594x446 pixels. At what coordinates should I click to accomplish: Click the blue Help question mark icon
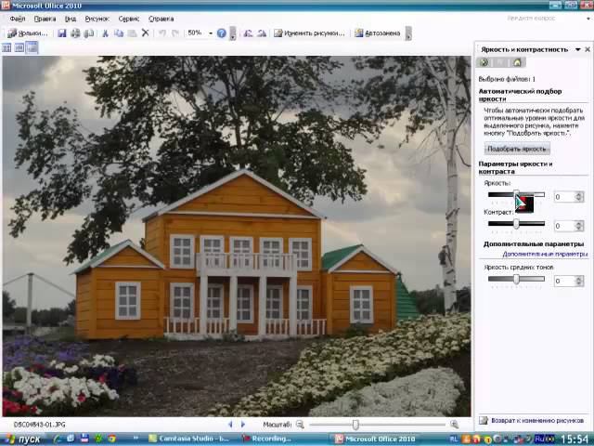(x=222, y=33)
